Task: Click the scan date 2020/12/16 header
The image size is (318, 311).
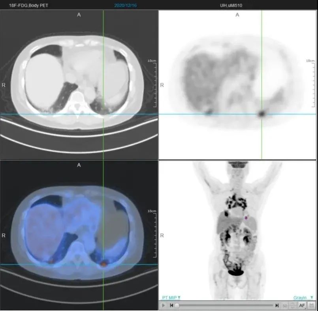Action: pyautogui.click(x=125, y=6)
